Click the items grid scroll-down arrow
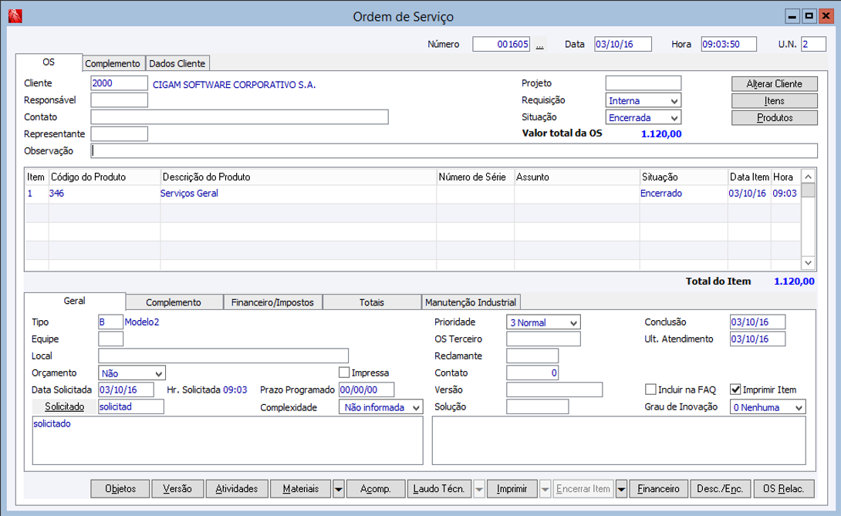841x516 pixels. tap(808, 262)
